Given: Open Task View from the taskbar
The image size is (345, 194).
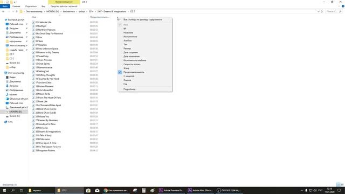Looking at the screenshot, I should coord(22,190).
